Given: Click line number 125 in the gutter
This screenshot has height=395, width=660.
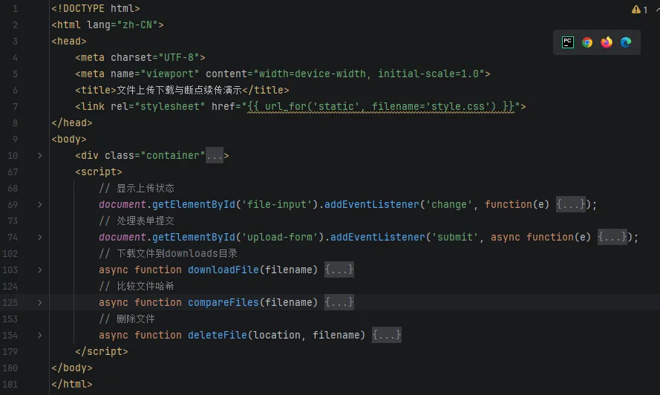Looking at the screenshot, I should (10, 303).
